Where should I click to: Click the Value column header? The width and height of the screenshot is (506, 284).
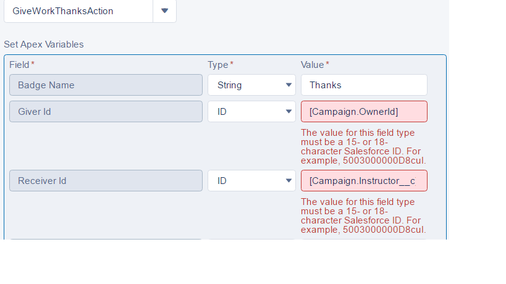(313, 64)
